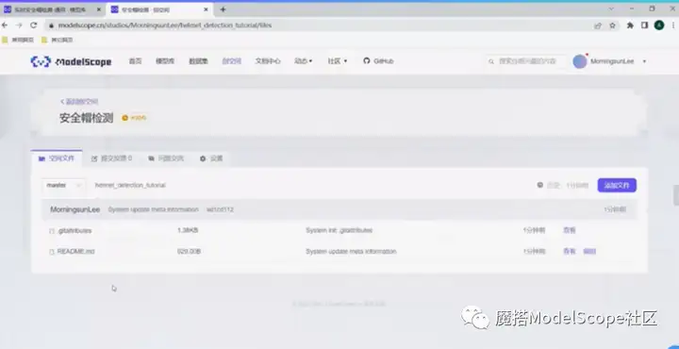Click the System init .gitattributes commit message
The height and width of the screenshot is (349, 679).
click(x=339, y=230)
